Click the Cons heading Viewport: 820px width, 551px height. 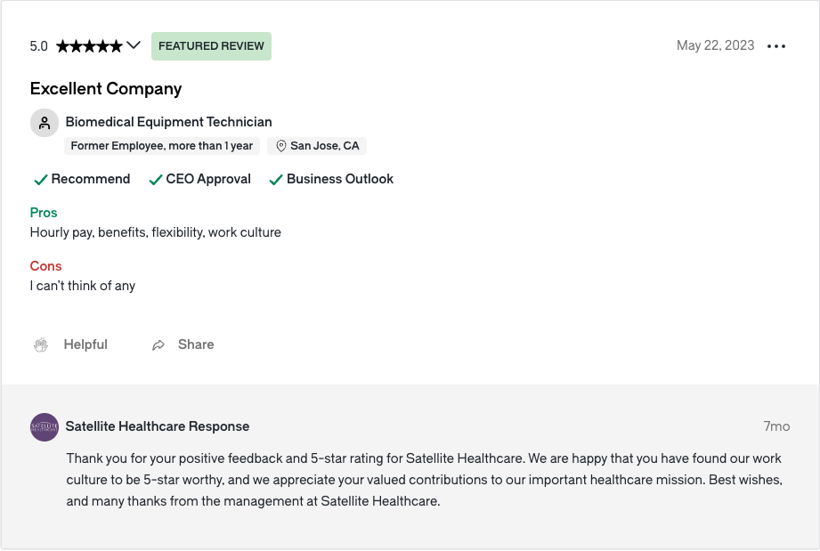tap(45, 266)
